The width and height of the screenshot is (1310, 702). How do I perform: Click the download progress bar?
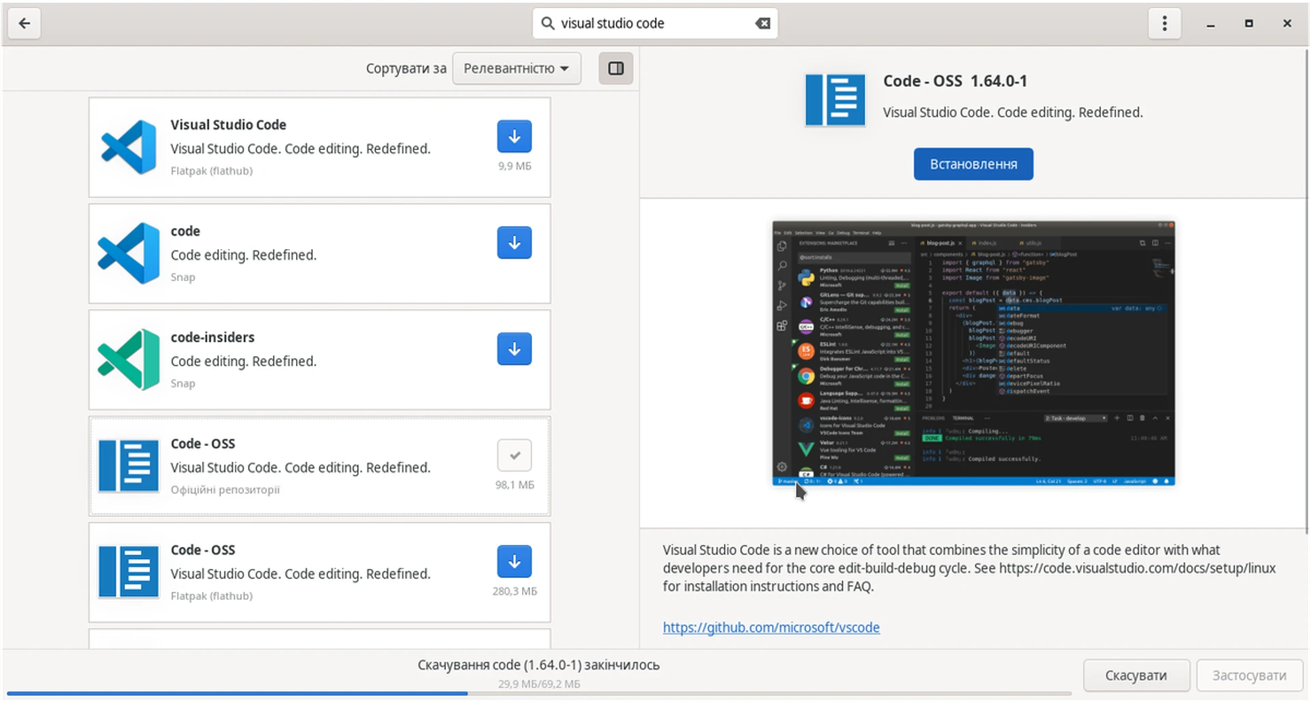tap(539, 694)
